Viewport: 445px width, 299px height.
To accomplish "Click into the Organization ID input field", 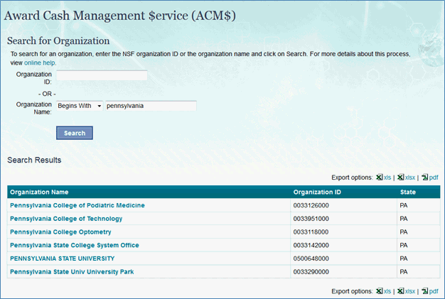I will pos(102,75).
